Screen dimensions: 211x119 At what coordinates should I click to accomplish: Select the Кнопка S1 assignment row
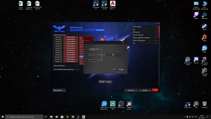point(66,37)
